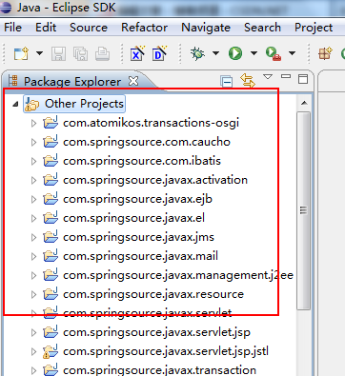
Task: Click the com.springsource.javax.mail project folder icon
Action: [51, 256]
